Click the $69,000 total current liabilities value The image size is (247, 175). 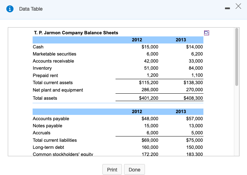click(150, 140)
